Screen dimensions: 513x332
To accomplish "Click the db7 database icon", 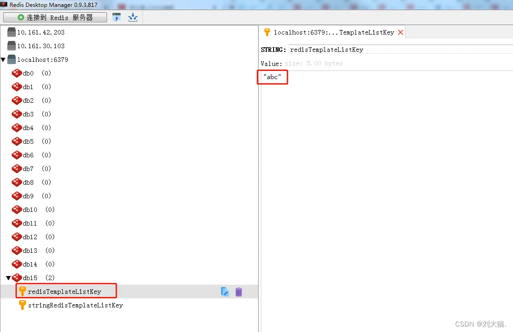I will [17, 169].
